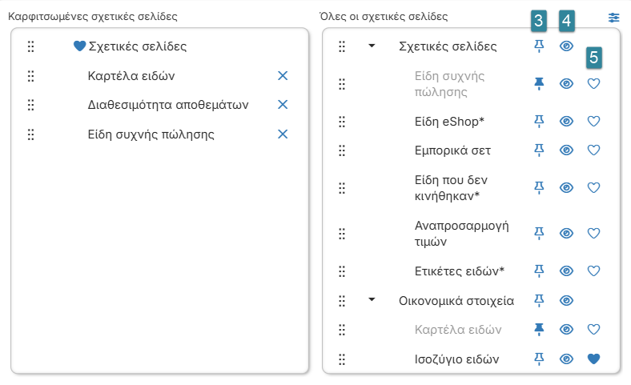Favorite Αναπροσαρμογή τιμών with heart icon

tap(593, 234)
